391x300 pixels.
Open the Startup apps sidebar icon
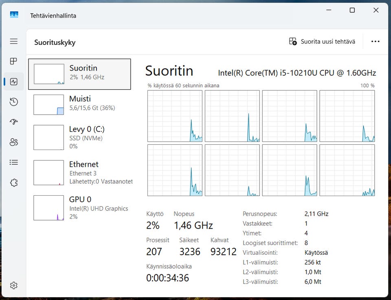[x=14, y=122]
